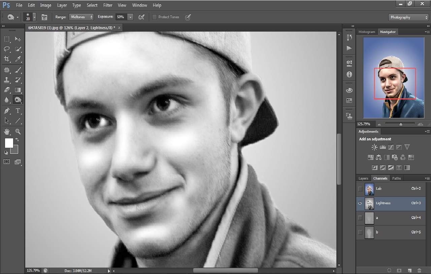
Task: Create new channel
Action: pos(409,270)
